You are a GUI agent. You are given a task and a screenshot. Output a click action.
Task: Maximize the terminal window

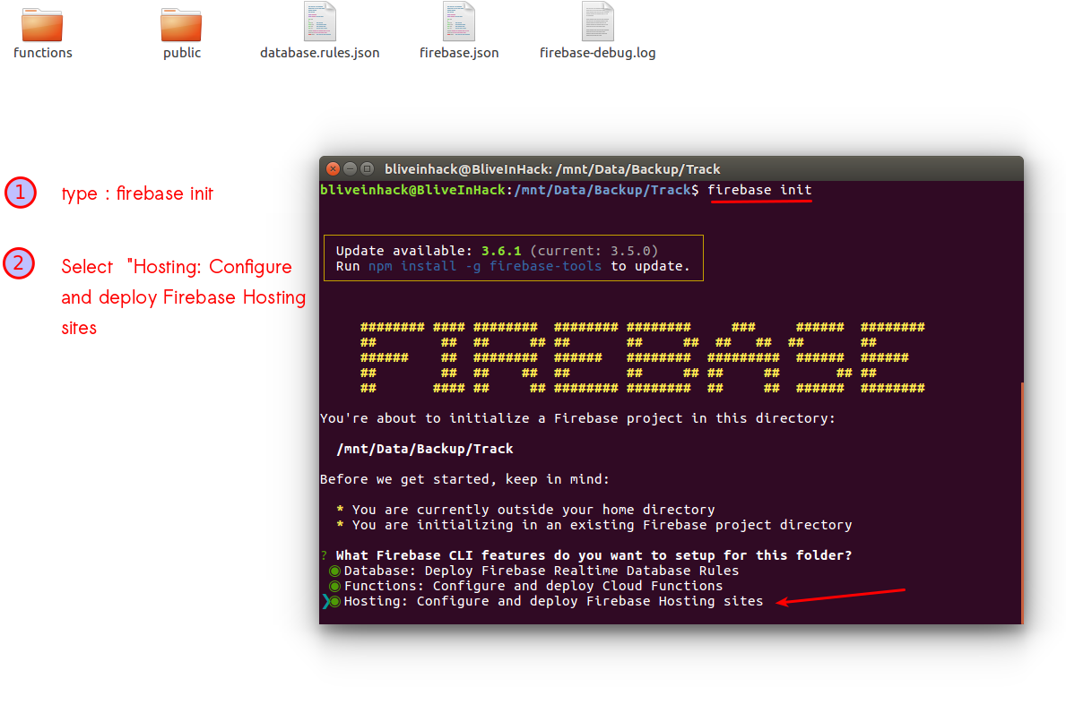[367, 168]
